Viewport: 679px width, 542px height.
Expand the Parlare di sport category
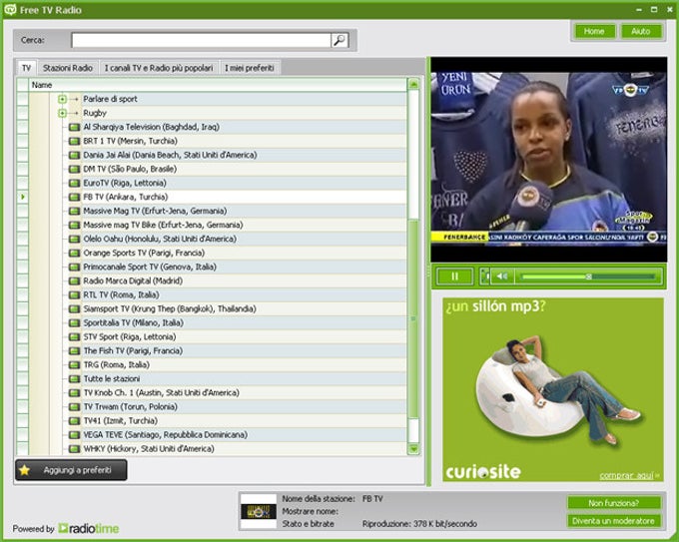(62, 99)
